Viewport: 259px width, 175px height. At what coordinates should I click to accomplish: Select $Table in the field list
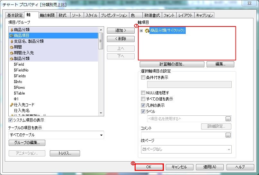(x=54, y=93)
